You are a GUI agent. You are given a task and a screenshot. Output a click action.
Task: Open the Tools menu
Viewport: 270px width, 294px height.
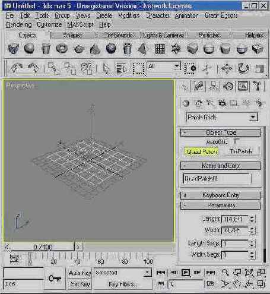[42, 15]
